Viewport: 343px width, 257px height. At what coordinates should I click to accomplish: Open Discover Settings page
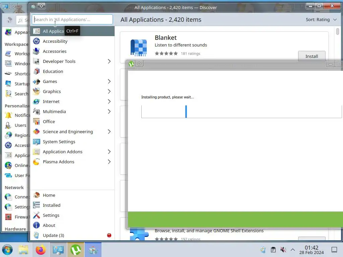(72, 216)
